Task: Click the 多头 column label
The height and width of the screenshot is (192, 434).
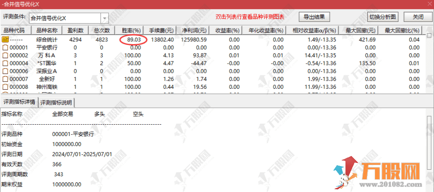Action: click(100, 114)
